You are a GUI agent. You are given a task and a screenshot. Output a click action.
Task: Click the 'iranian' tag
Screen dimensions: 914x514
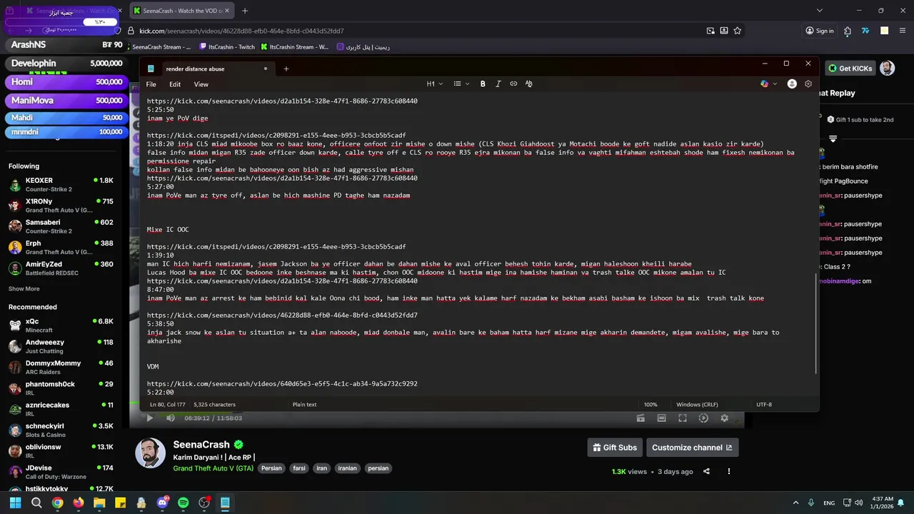(347, 468)
